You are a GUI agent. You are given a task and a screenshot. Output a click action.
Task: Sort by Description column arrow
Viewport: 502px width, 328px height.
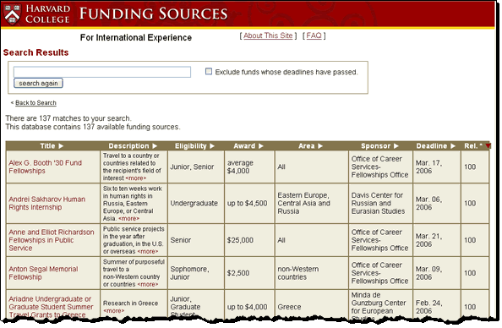tap(155, 146)
